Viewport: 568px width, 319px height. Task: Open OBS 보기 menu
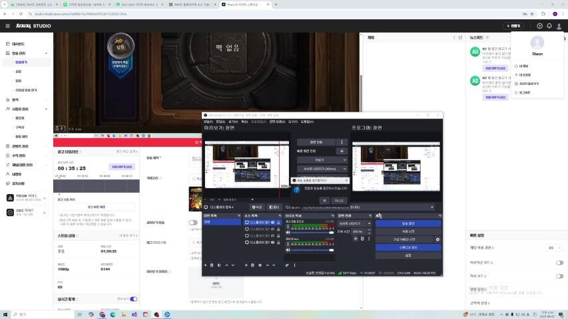click(x=233, y=122)
